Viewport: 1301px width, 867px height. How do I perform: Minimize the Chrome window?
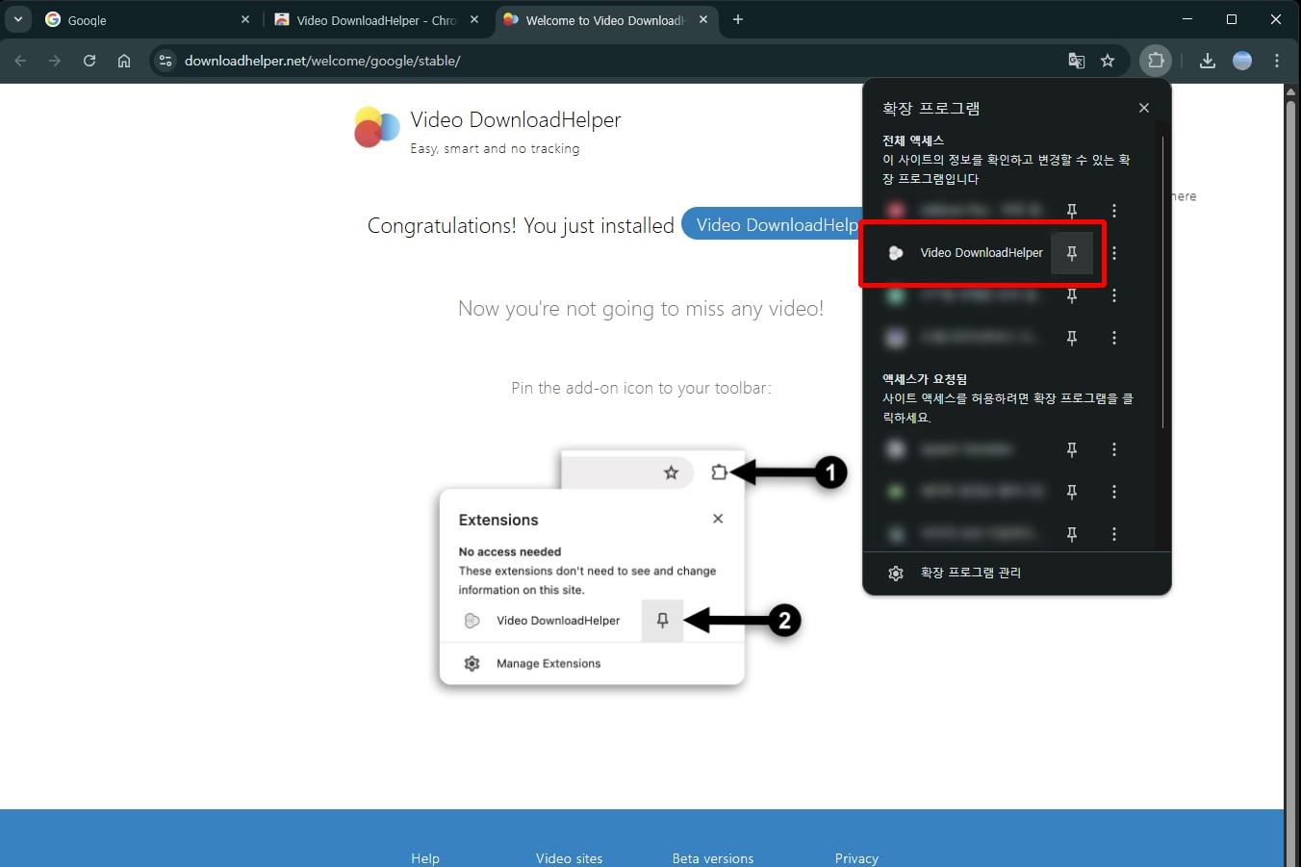[1187, 19]
